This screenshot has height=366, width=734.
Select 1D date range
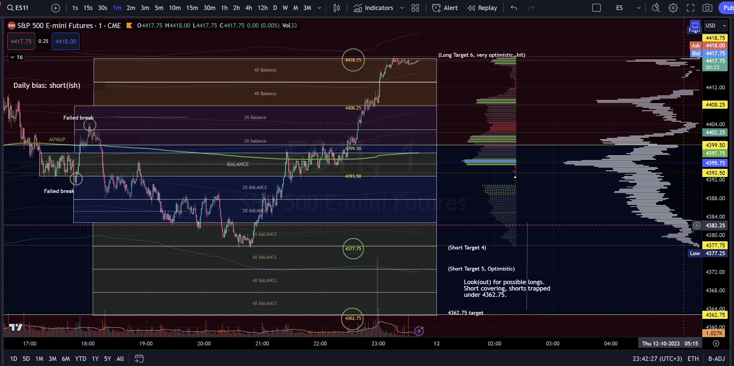(14, 359)
